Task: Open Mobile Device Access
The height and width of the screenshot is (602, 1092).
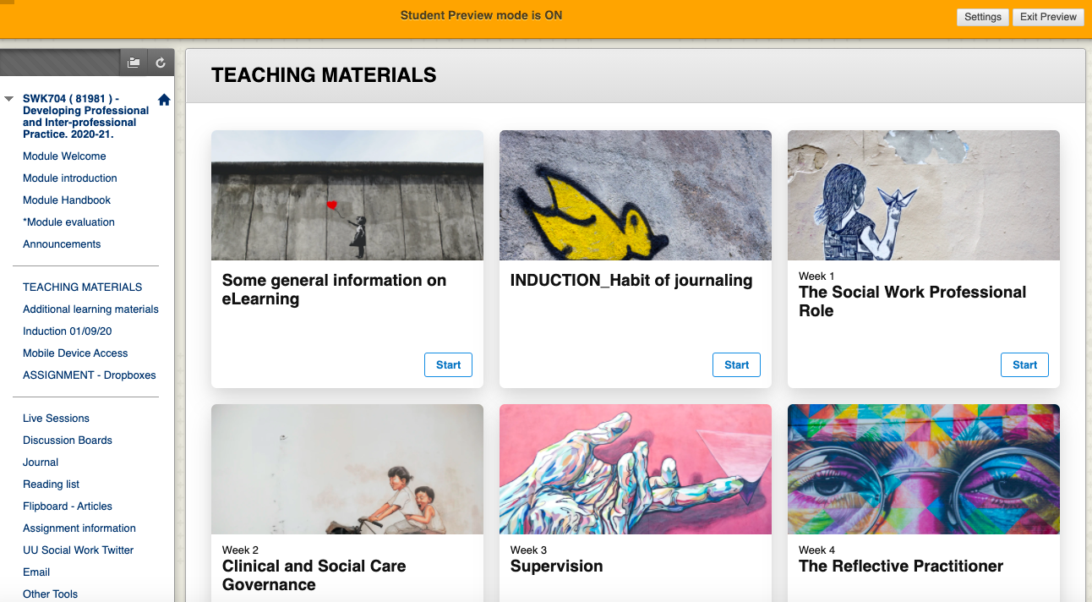Action: click(75, 353)
